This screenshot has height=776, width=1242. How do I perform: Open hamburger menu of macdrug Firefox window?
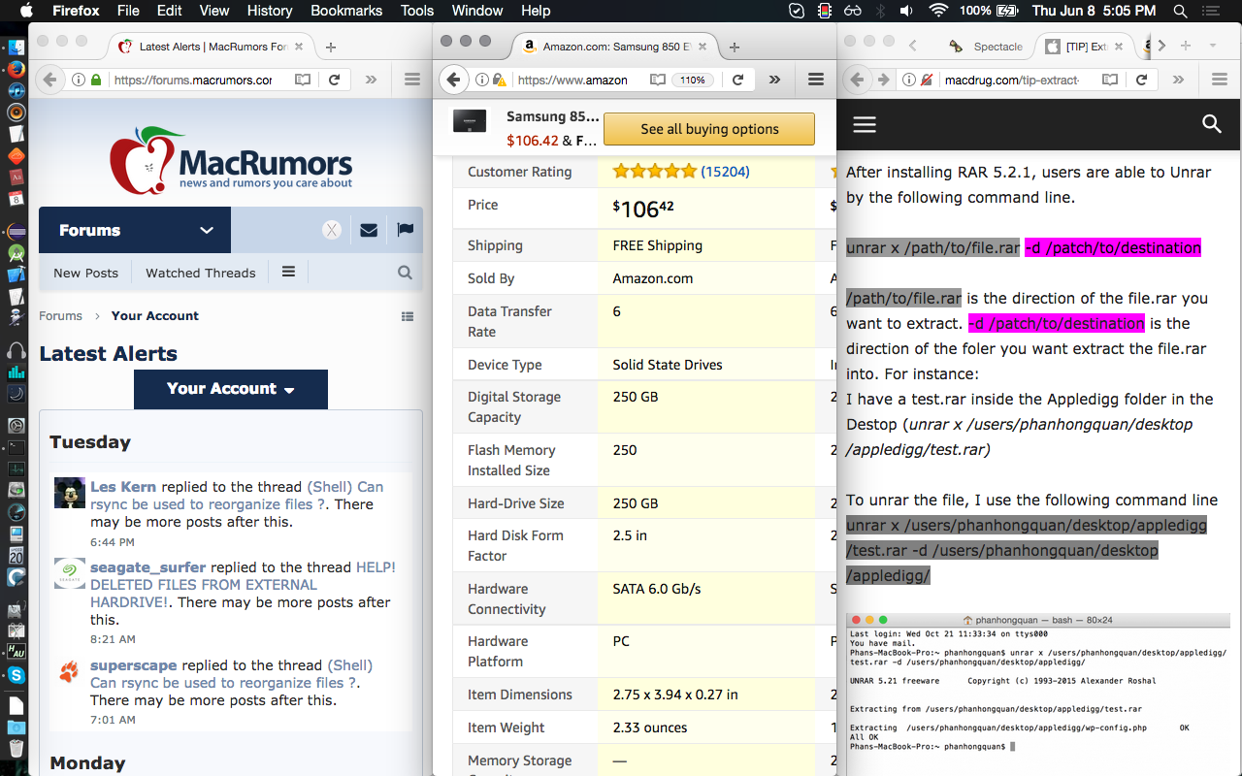tap(1219, 81)
